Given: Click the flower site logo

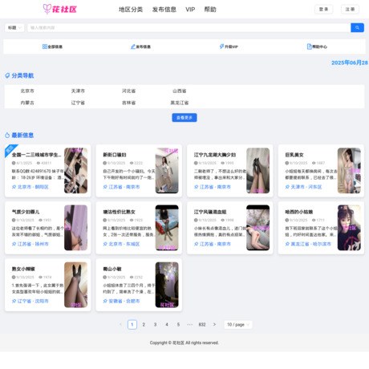Looking at the screenshot, I should 60,9.
